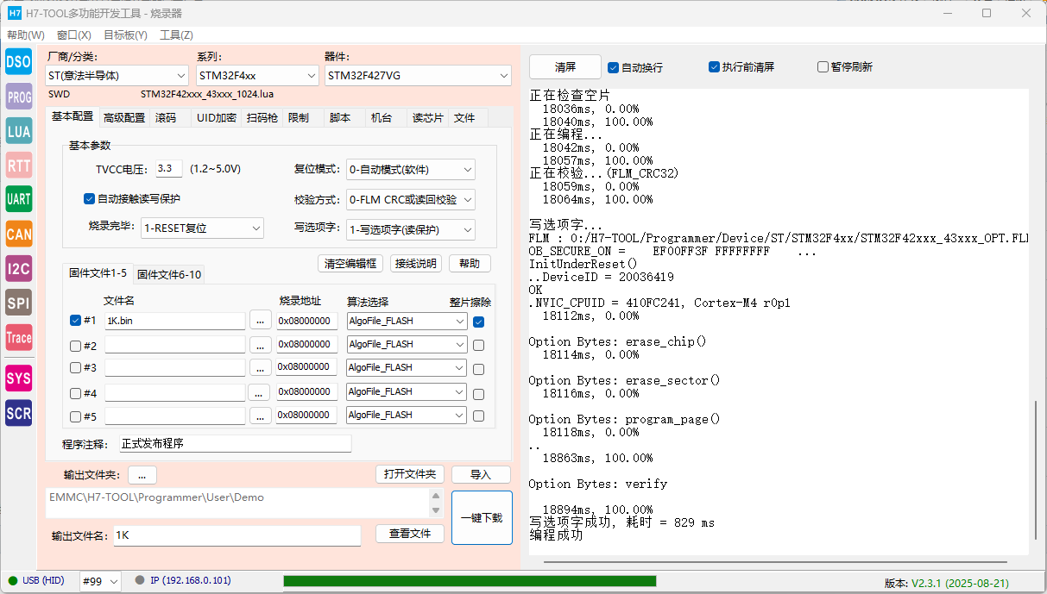
Task: Click the 一键下载 button
Action: pyautogui.click(x=482, y=518)
